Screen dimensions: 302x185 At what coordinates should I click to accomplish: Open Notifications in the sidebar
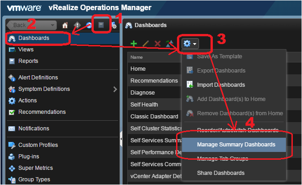tap(34, 129)
